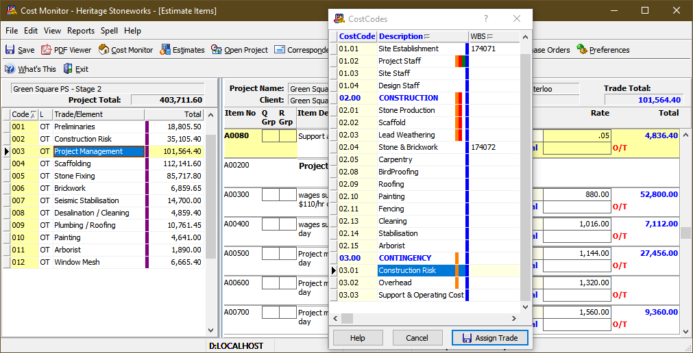
Task: Select the Project Staff cost code row
Action: pos(425,61)
